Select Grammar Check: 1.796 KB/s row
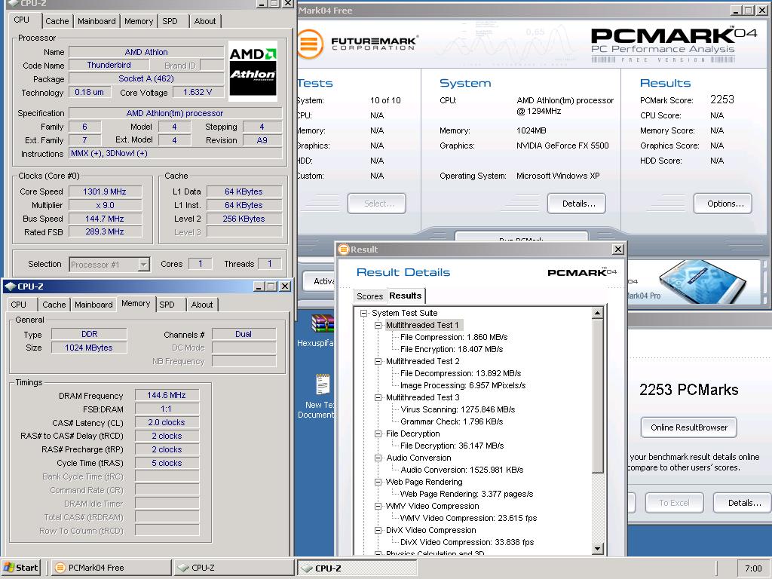The image size is (772, 579). (452, 421)
